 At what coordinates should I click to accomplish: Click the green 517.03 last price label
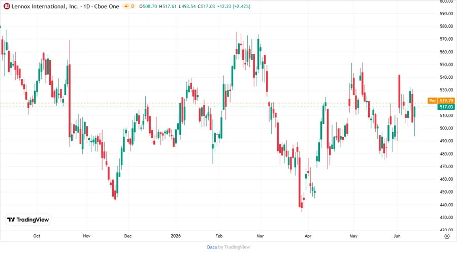(x=446, y=107)
